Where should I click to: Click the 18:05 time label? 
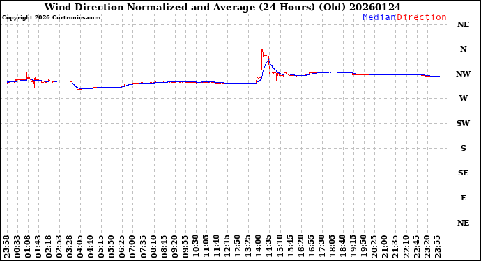point(333,247)
